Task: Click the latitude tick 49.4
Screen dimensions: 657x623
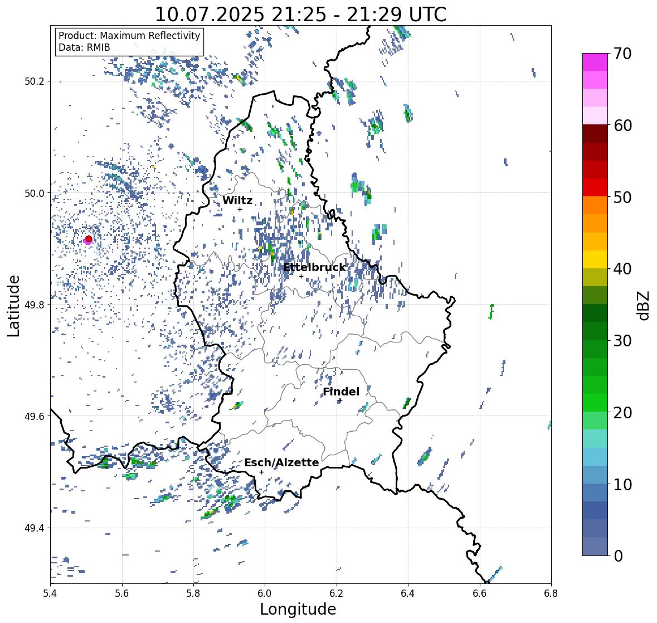Action: click(x=35, y=528)
